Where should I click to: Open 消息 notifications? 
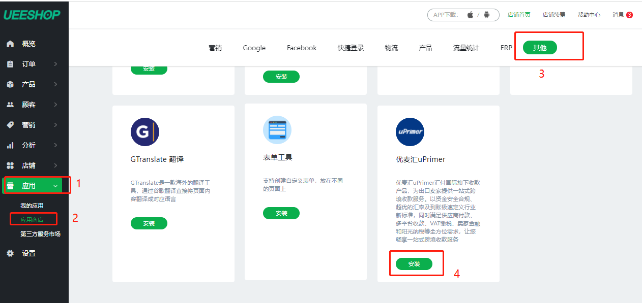point(618,15)
